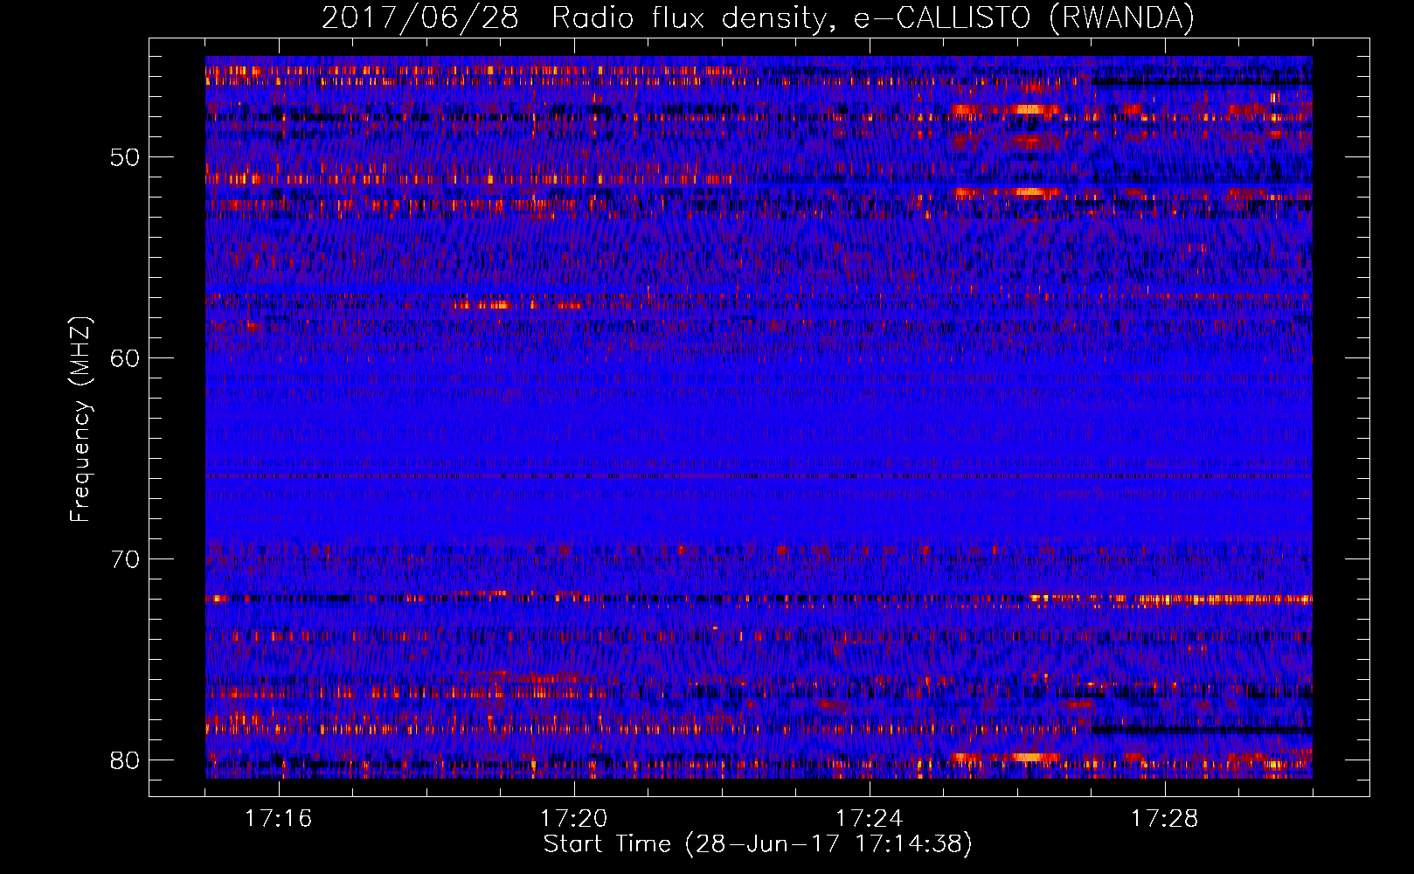Click the 17:28 time tick label
The image size is (1414, 874).
point(1165,819)
